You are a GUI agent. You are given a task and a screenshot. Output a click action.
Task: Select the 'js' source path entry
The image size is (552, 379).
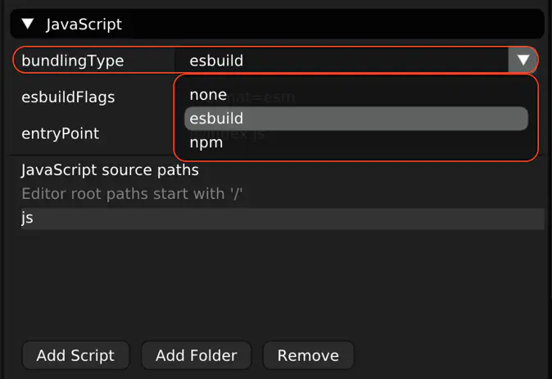click(x=27, y=219)
